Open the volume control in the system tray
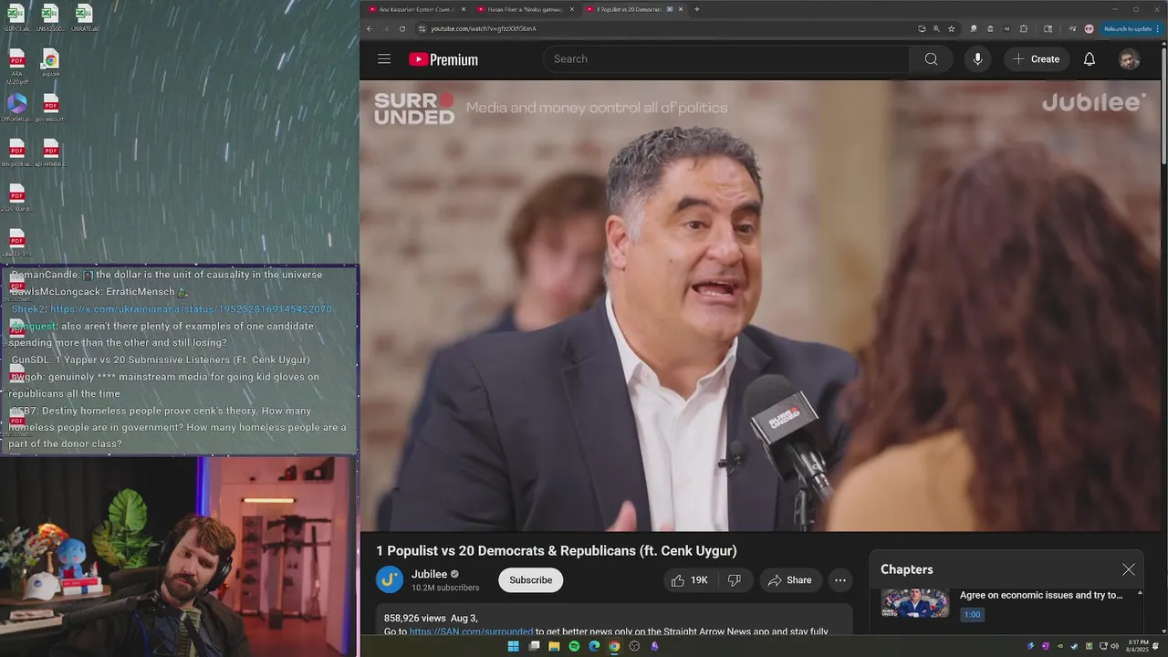 1114,646
